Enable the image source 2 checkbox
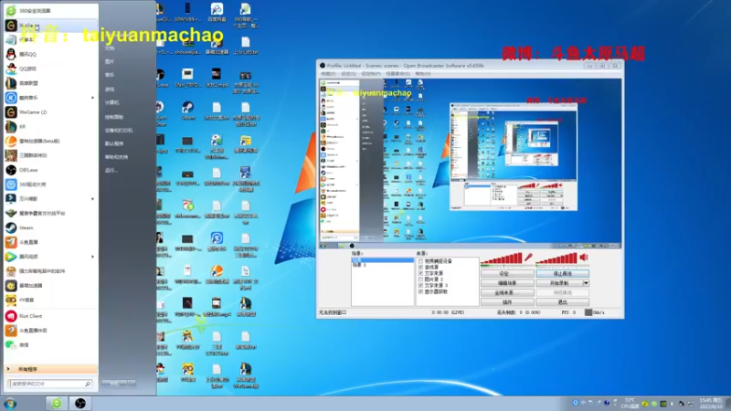Screen dimensions: 731x411 (x=421, y=279)
